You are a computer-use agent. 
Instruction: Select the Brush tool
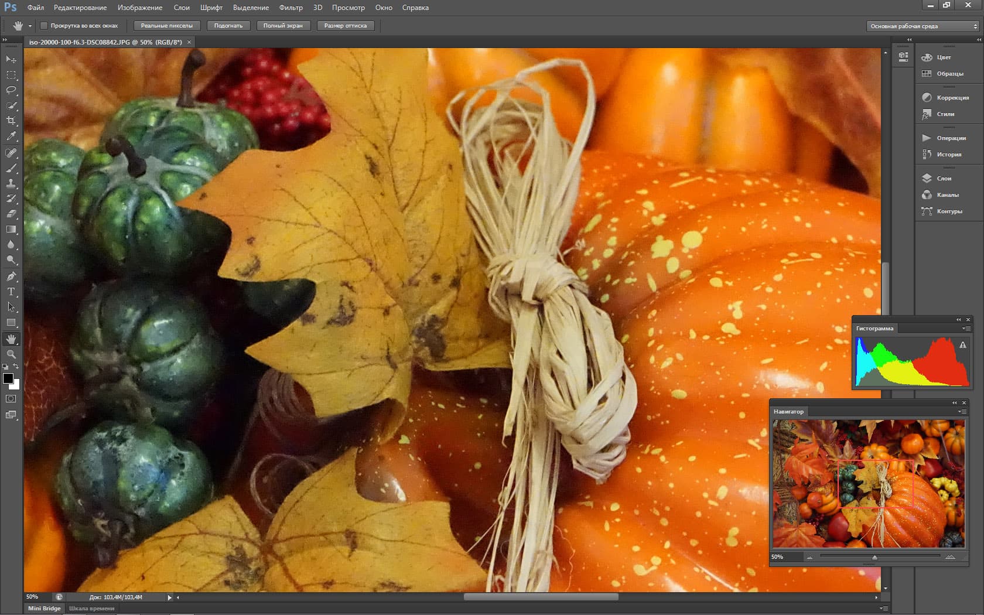11,168
